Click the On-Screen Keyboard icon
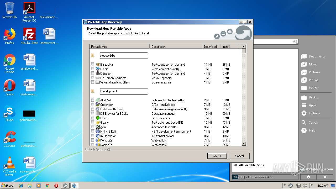The height and width of the screenshot is (189, 336). (x=98, y=78)
